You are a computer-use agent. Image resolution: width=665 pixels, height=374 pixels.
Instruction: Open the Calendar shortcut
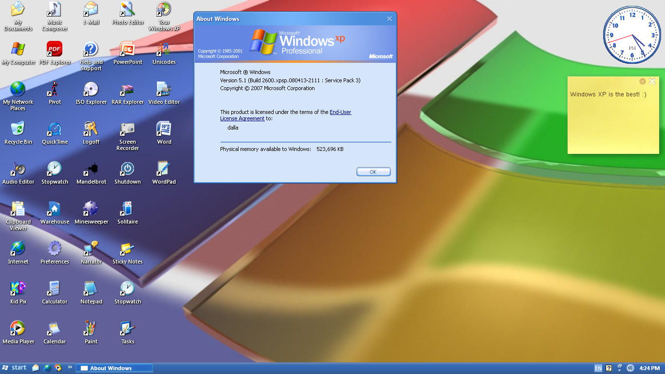pos(55,332)
